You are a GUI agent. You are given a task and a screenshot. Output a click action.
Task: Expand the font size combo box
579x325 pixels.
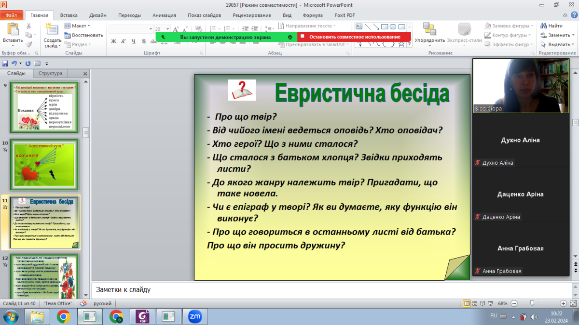tap(167, 29)
